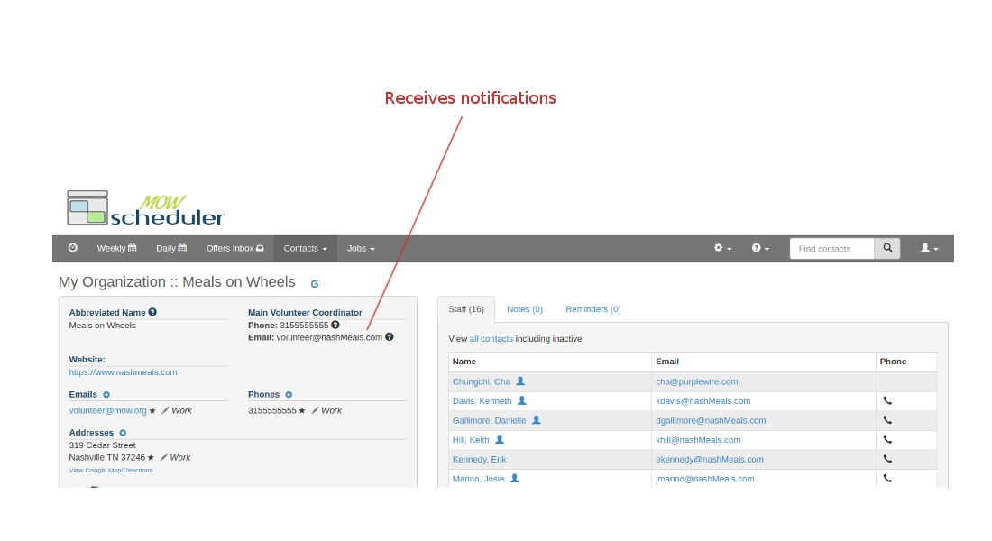Open contact Davis, Kenneth
The image size is (992, 541).
(x=482, y=401)
